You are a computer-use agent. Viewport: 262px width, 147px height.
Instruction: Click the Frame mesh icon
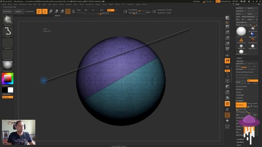[x=227, y=81]
